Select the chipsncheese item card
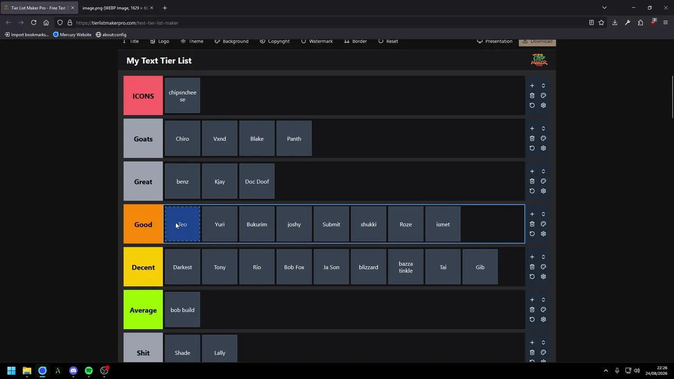674x379 pixels. 182,96
